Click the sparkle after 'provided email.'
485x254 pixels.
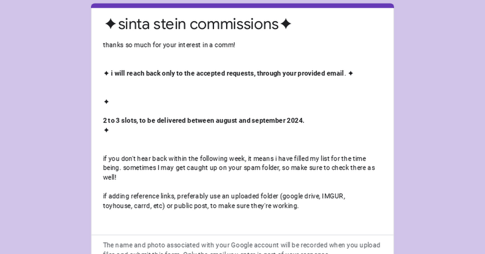pyautogui.click(x=350, y=73)
